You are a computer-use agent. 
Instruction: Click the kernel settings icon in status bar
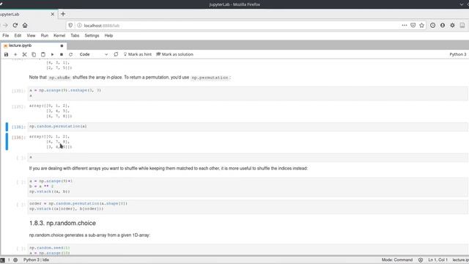pyautogui.click(x=15, y=260)
